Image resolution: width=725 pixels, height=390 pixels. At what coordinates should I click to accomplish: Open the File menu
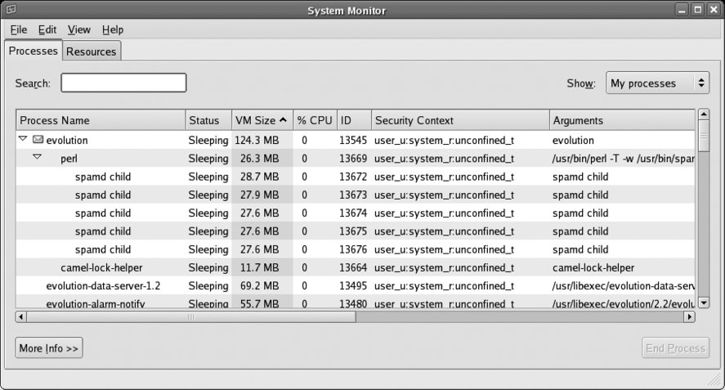19,29
